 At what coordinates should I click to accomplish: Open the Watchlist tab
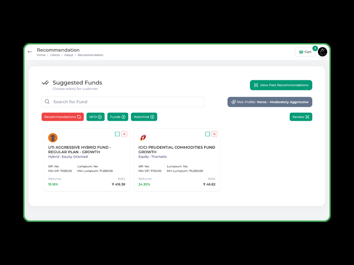pos(144,117)
